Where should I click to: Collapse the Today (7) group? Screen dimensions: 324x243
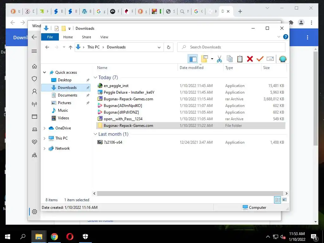point(95,78)
